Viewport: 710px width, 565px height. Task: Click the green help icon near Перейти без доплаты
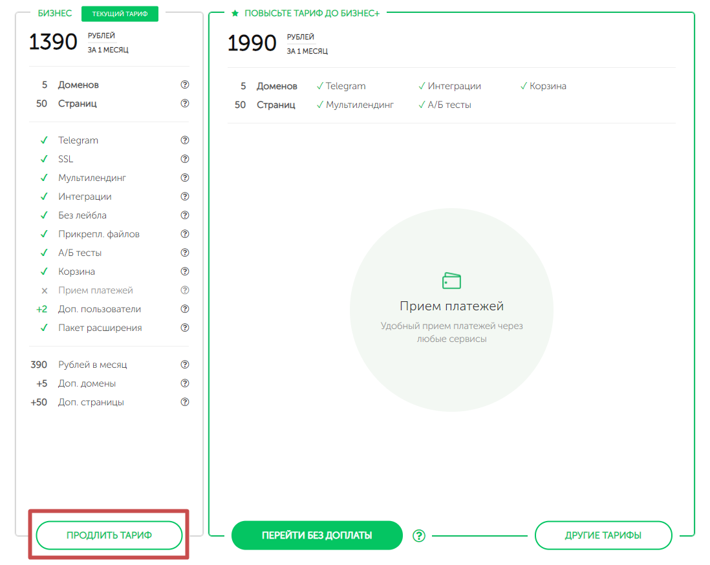(419, 535)
